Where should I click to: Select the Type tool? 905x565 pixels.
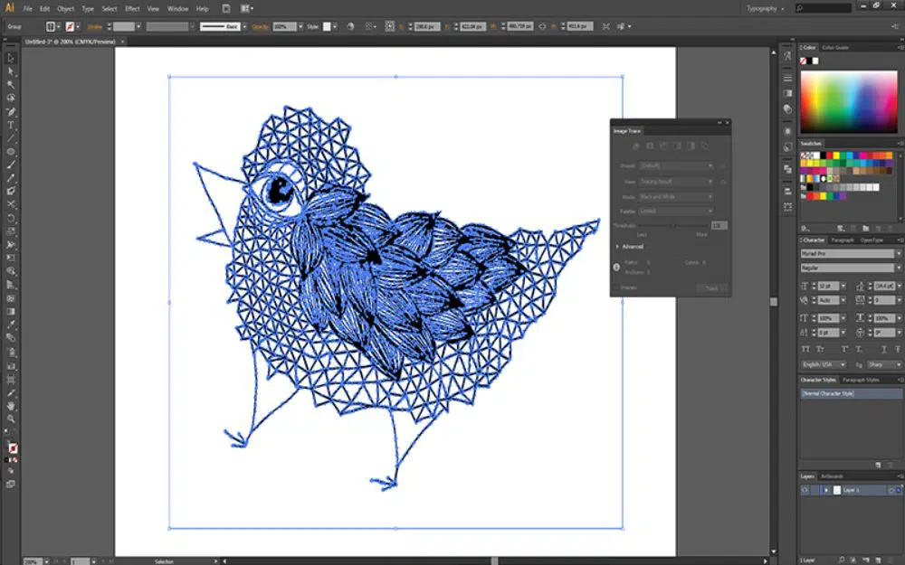tap(11, 125)
